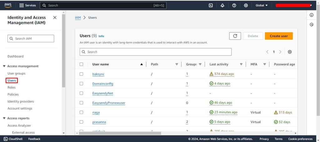Refresh the users list
This screenshot has width=320, height=142.
click(x=235, y=36)
